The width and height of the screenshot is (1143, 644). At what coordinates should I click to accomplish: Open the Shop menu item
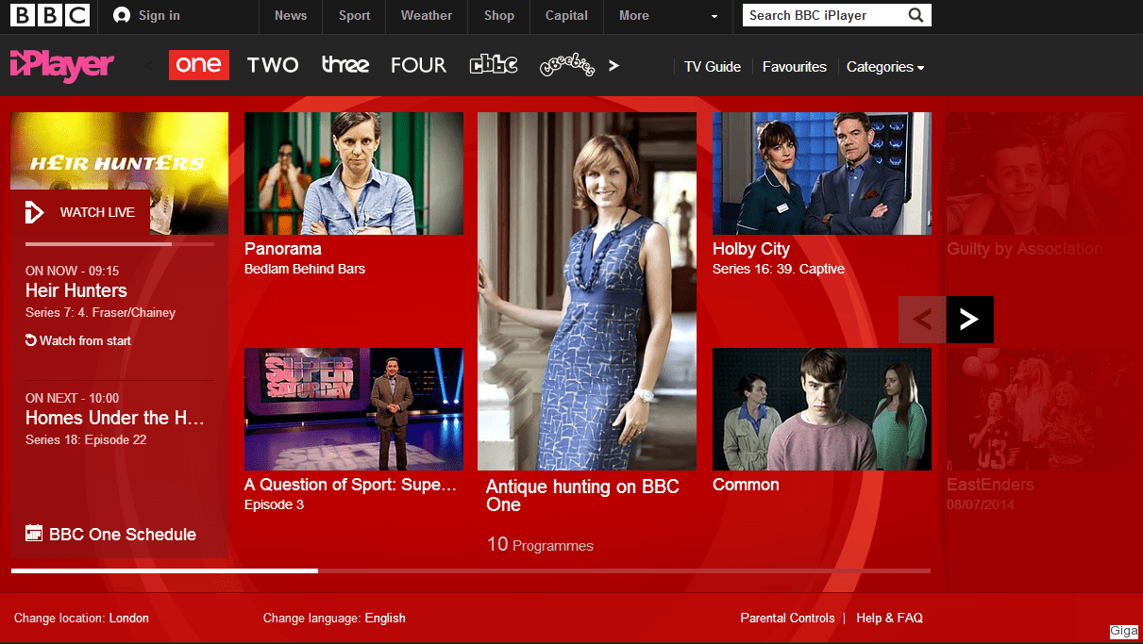[499, 15]
